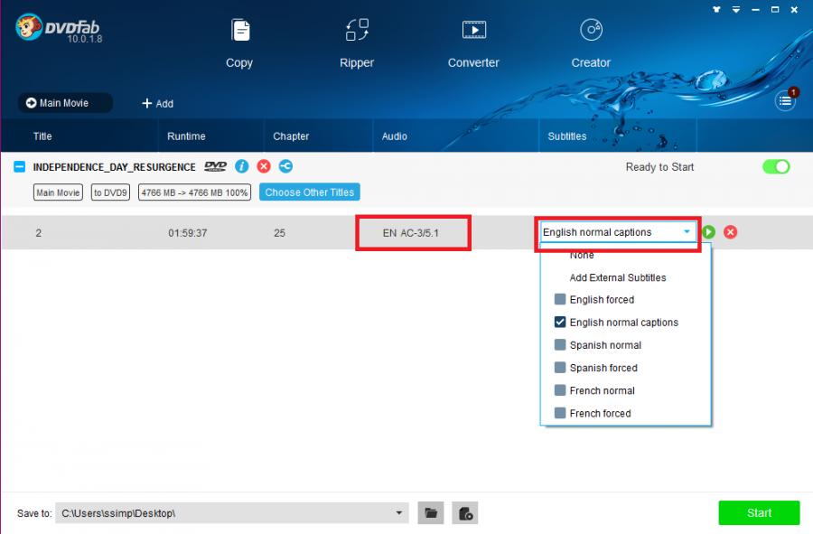This screenshot has height=534, width=813.
Task: Check the French normal checkbox
Action: [560, 390]
